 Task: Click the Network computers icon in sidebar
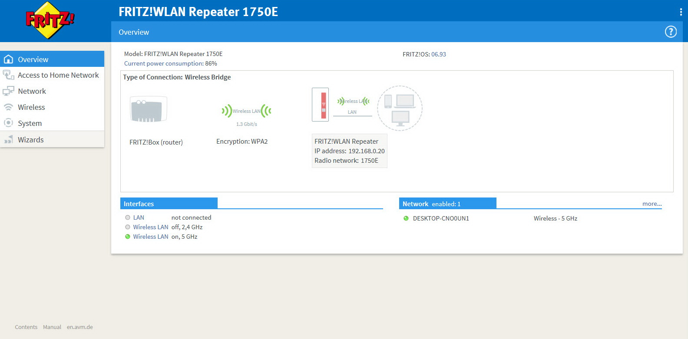tap(8, 91)
